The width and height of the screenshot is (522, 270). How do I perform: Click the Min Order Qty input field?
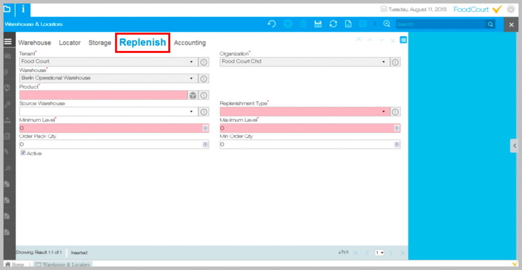tap(310, 144)
